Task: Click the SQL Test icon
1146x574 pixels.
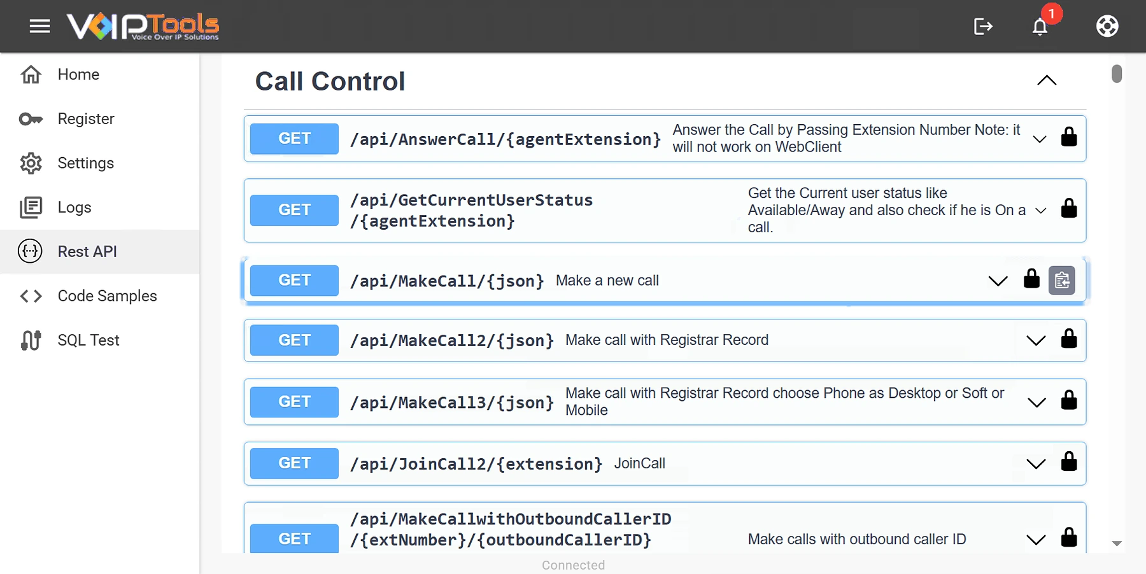Action: (x=31, y=340)
